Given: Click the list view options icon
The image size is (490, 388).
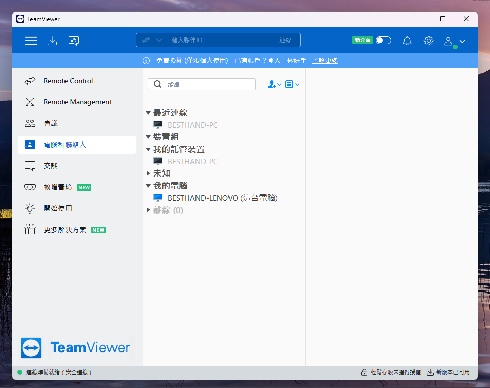Looking at the screenshot, I should pos(292,85).
